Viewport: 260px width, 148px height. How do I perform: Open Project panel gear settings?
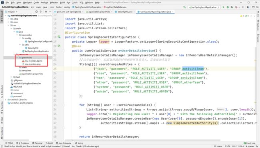46,12
